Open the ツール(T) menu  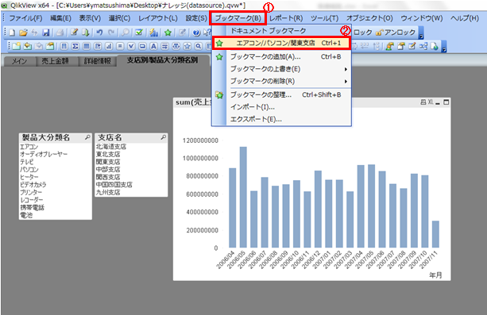pos(325,18)
